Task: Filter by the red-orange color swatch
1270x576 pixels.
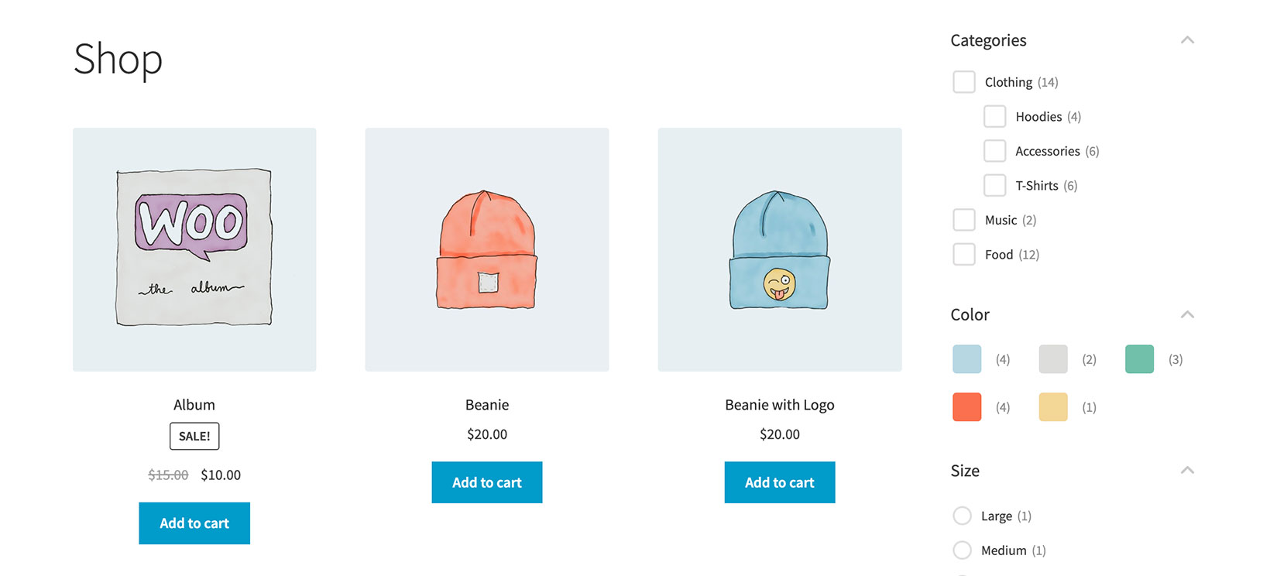Action: click(967, 407)
